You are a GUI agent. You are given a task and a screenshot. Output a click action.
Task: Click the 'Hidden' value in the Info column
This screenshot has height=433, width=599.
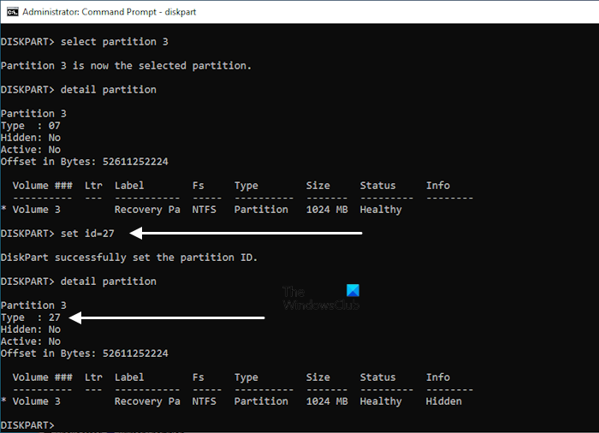[443, 401]
